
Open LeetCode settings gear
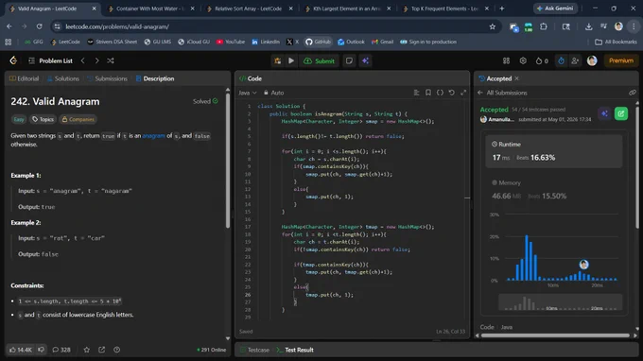click(523, 60)
